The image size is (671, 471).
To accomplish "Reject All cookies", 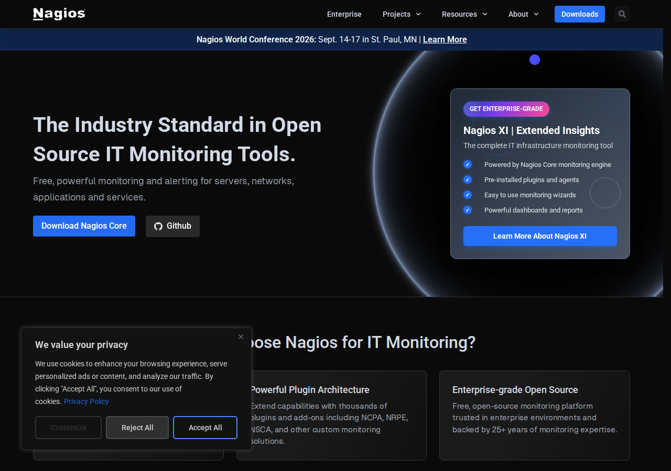I will tap(137, 428).
